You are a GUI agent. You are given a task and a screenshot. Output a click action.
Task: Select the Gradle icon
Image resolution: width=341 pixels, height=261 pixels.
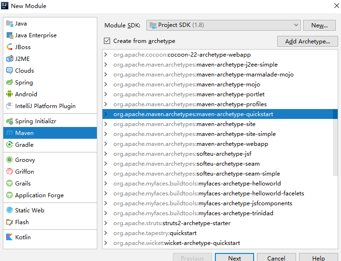pyautogui.click(x=9, y=144)
